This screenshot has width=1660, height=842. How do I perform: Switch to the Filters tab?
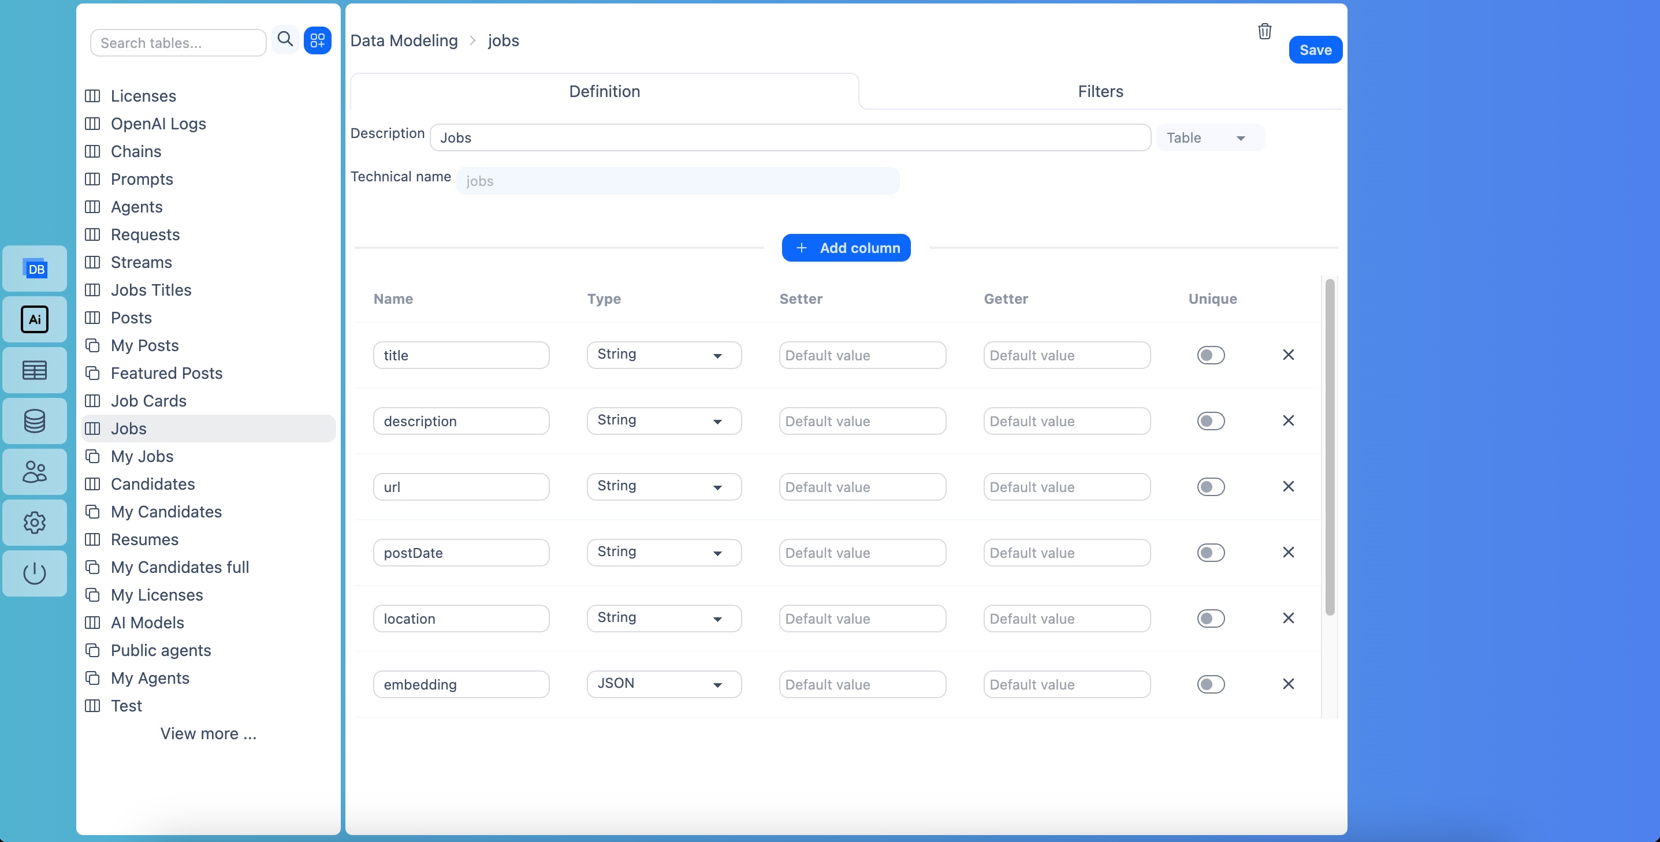pos(1100,91)
